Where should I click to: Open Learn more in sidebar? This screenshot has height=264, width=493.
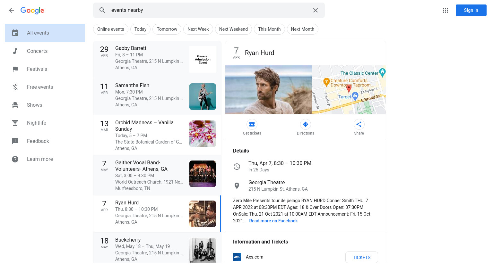coord(45,159)
